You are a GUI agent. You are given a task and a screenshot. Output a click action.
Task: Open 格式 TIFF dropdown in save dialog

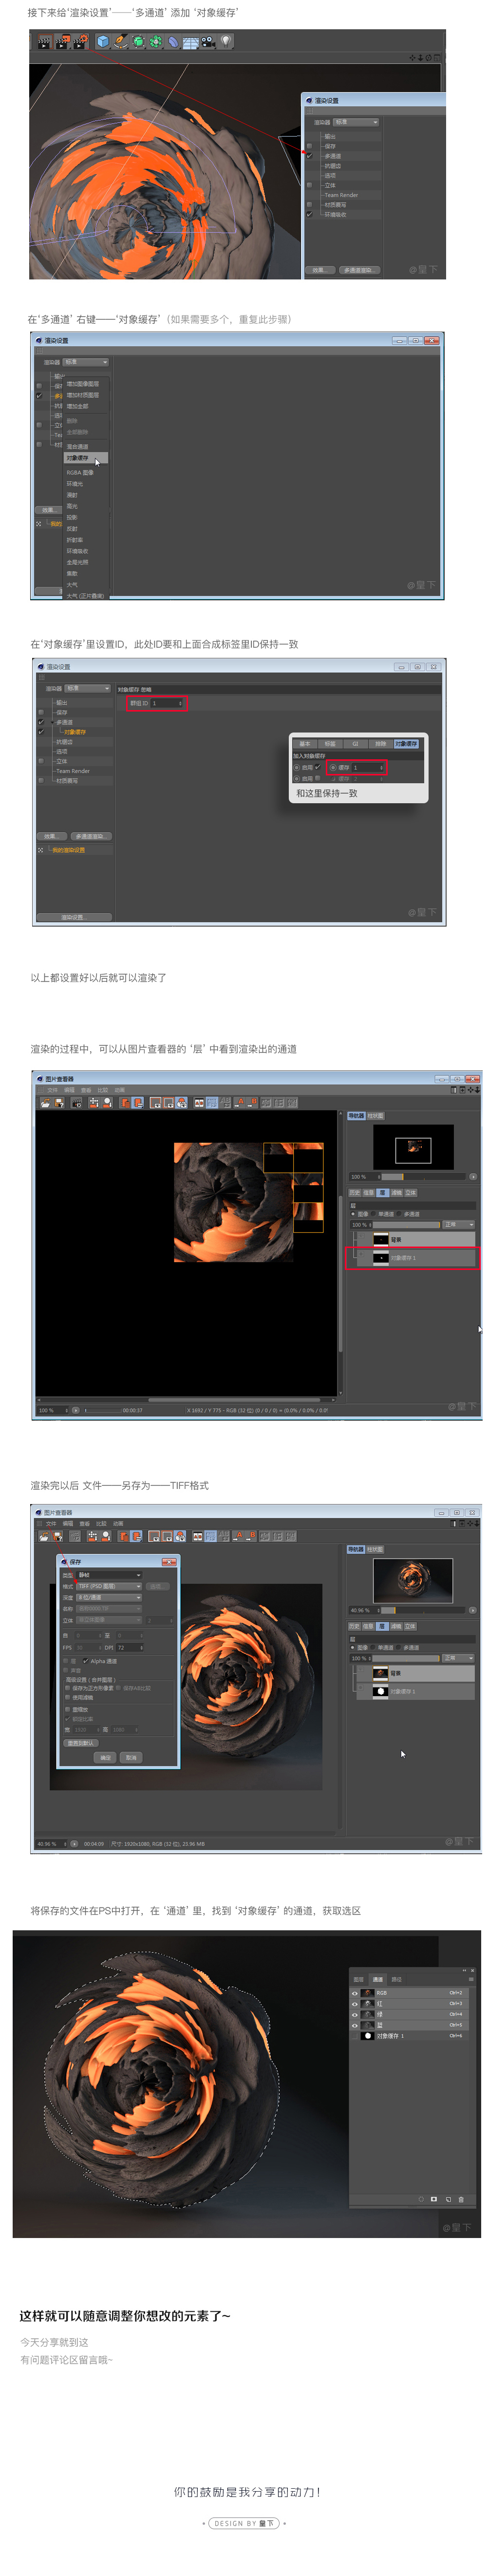point(109,1586)
